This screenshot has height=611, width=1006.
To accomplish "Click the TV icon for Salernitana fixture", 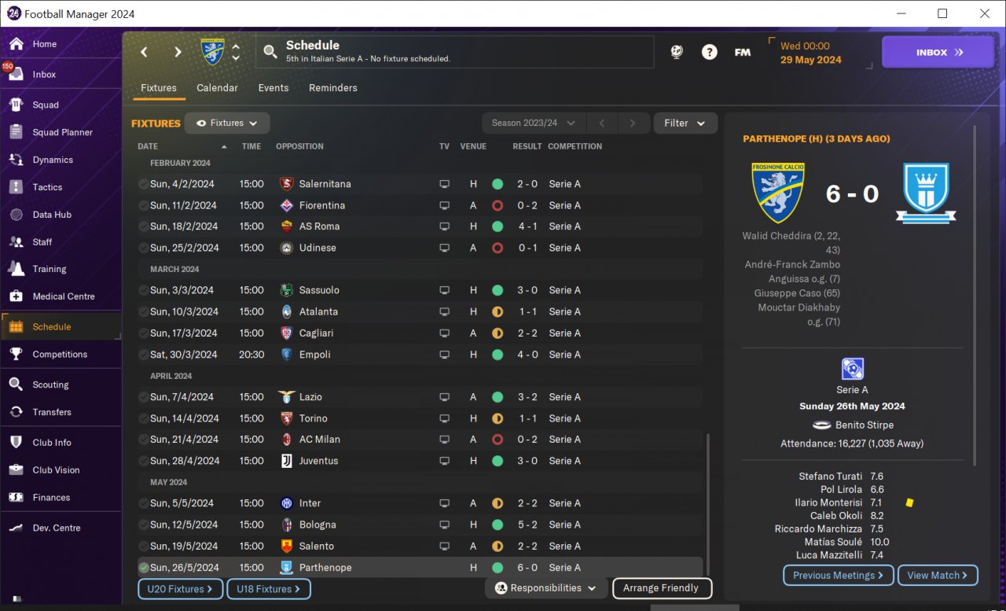I will 445,184.
